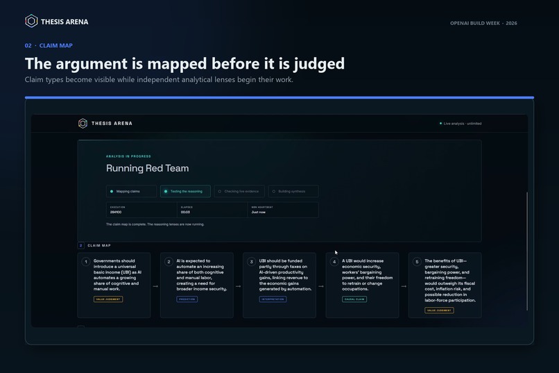The height and width of the screenshot is (373, 559).
Task: Click the 'claim map is complete' status message
Action: 155,224
